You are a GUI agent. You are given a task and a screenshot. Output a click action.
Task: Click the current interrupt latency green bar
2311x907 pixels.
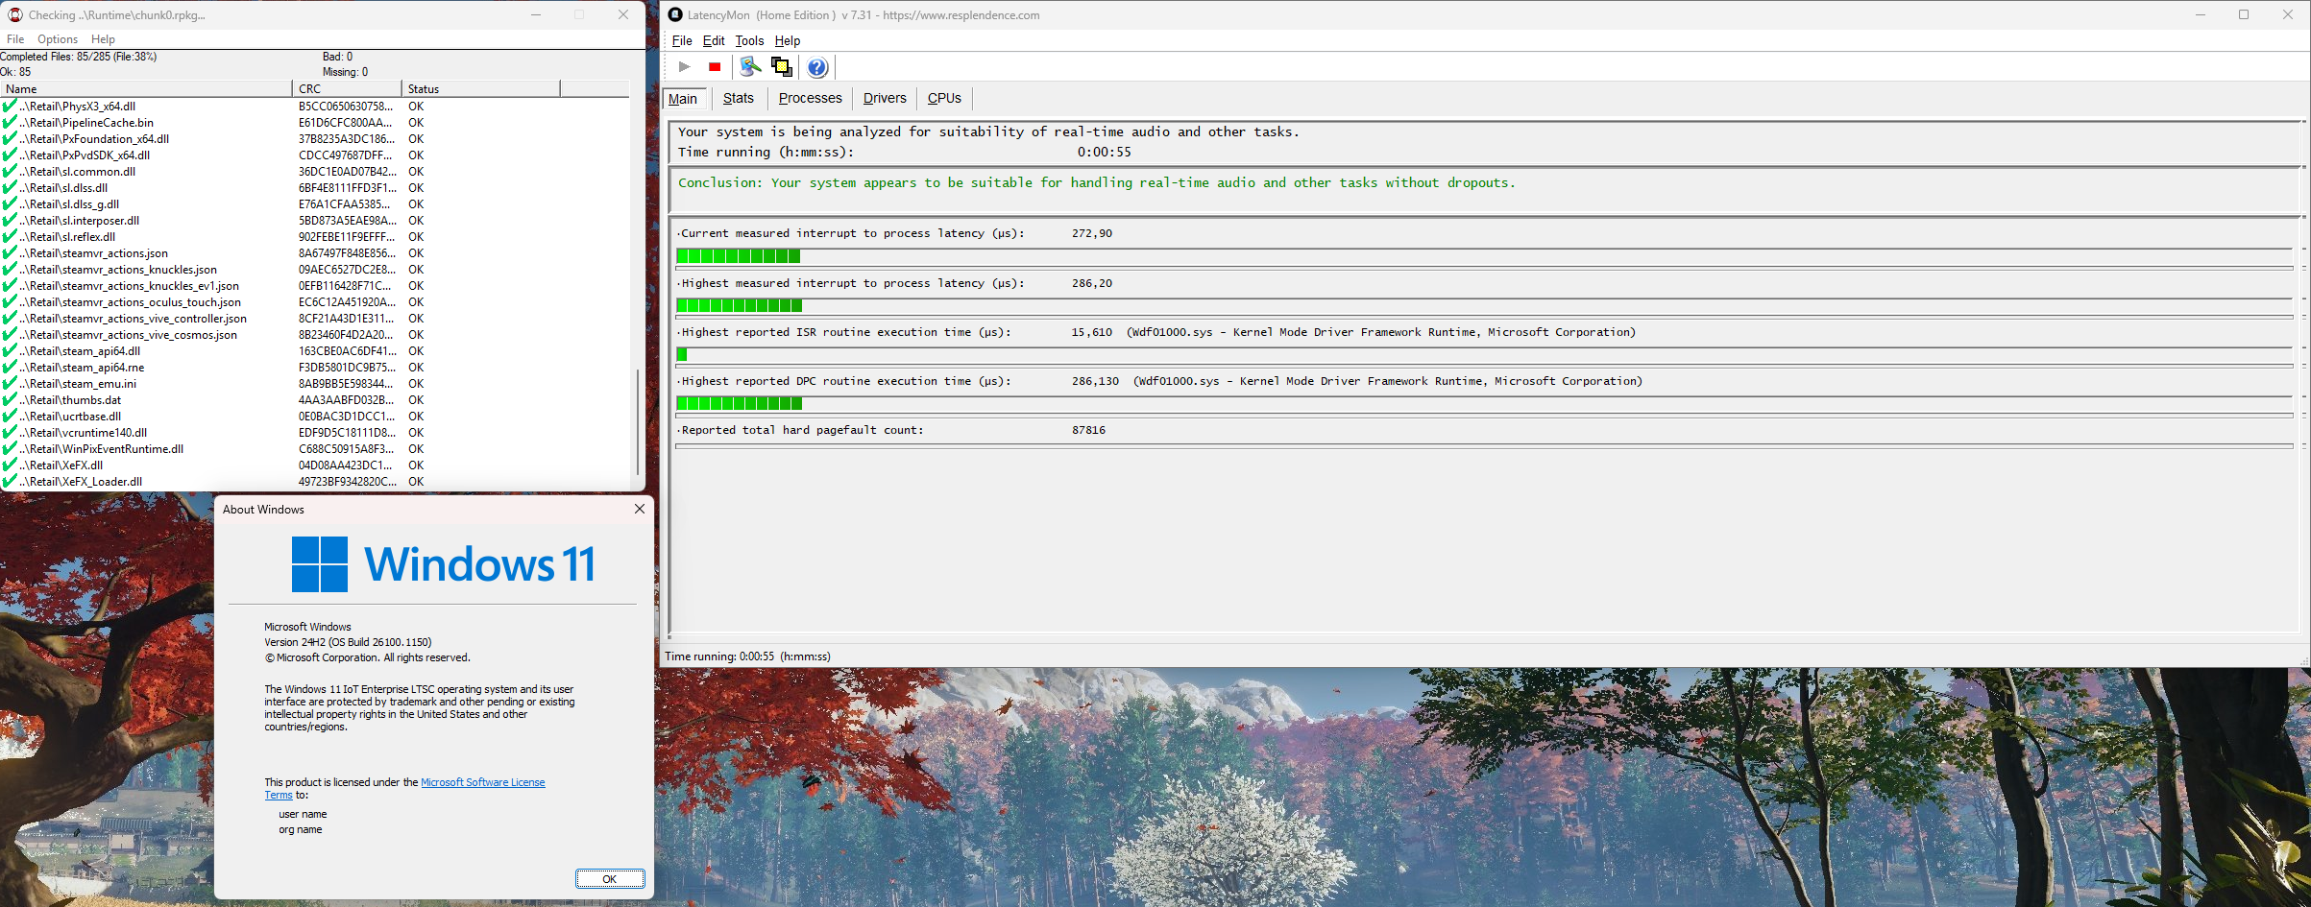point(739,256)
